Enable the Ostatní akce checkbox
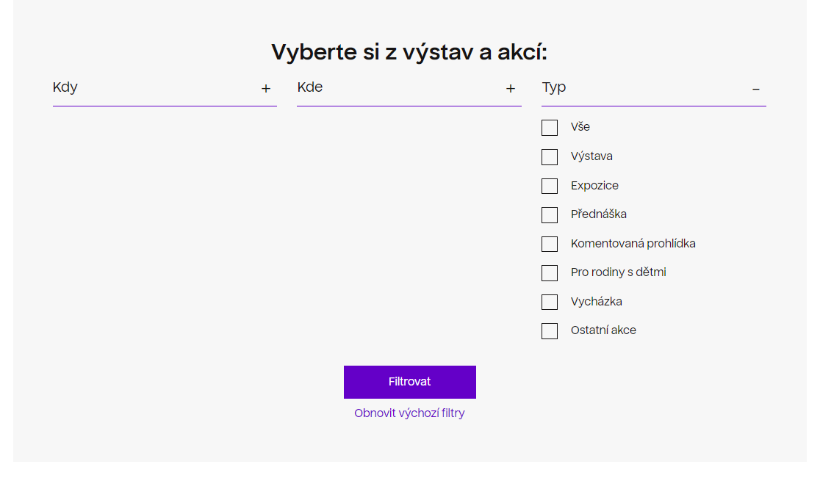This screenshot has height=478, width=820. click(x=550, y=331)
